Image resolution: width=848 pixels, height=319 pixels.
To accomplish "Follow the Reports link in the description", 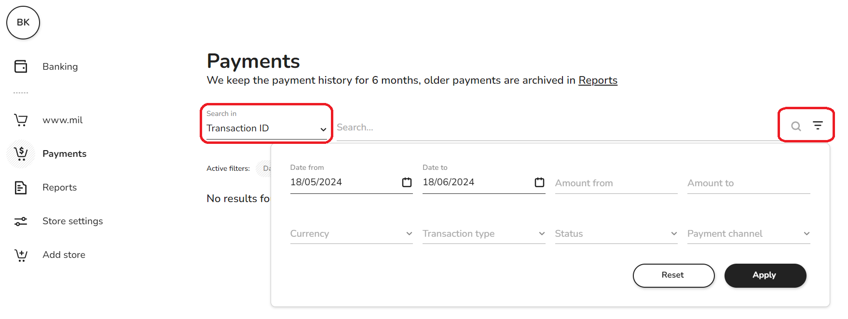I will point(598,80).
